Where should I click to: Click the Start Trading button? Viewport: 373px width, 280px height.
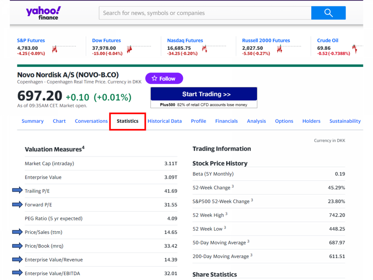pyautogui.click(x=203, y=94)
